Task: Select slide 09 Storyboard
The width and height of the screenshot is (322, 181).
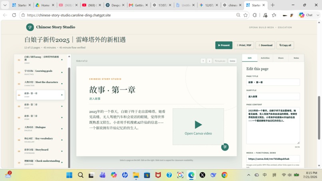Action: click(41, 151)
